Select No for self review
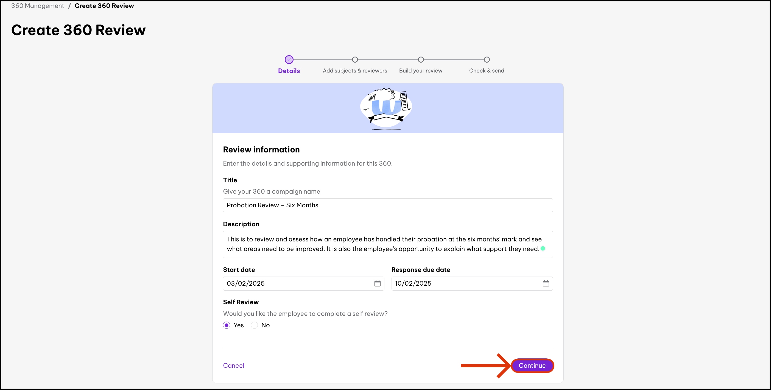771x390 pixels. pos(254,325)
